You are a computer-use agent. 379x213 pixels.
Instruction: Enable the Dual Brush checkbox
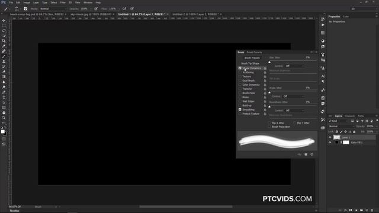tap(240, 80)
